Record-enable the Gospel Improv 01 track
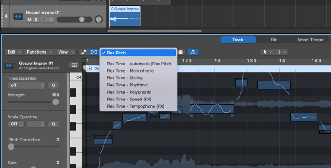The height and width of the screenshot is (168, 331). (x=44, y=20)
